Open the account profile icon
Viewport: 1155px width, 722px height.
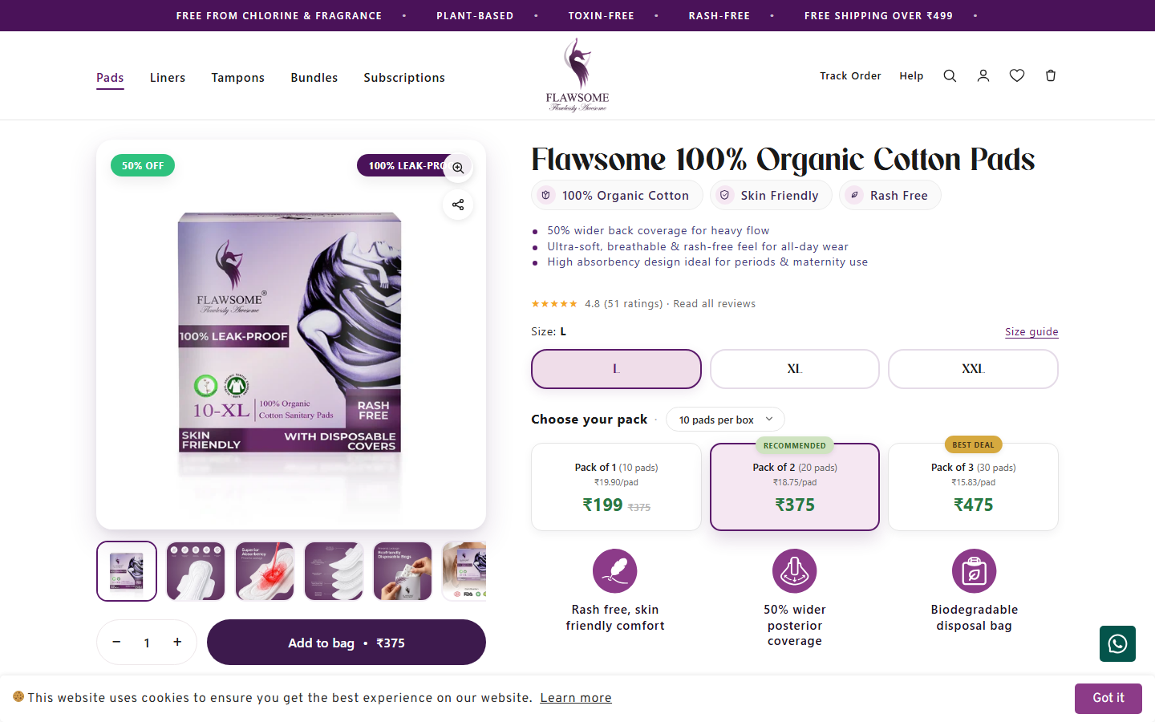click(983, 75)
